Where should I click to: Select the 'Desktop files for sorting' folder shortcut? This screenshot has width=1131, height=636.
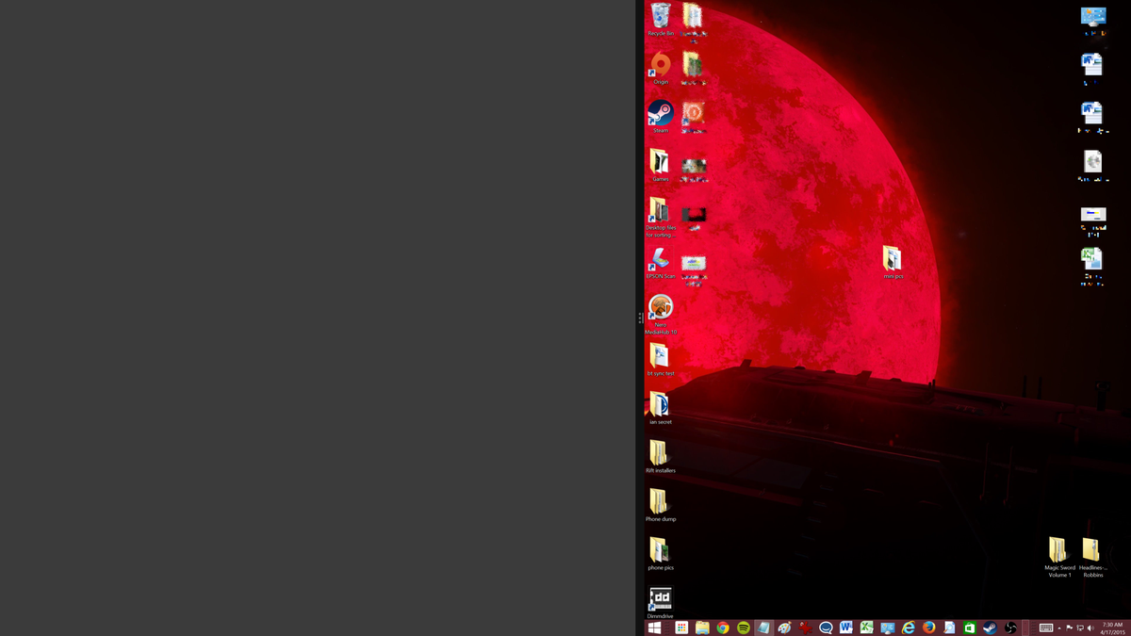661,218
